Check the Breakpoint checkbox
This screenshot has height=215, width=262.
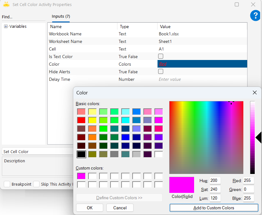click(7, 184)
